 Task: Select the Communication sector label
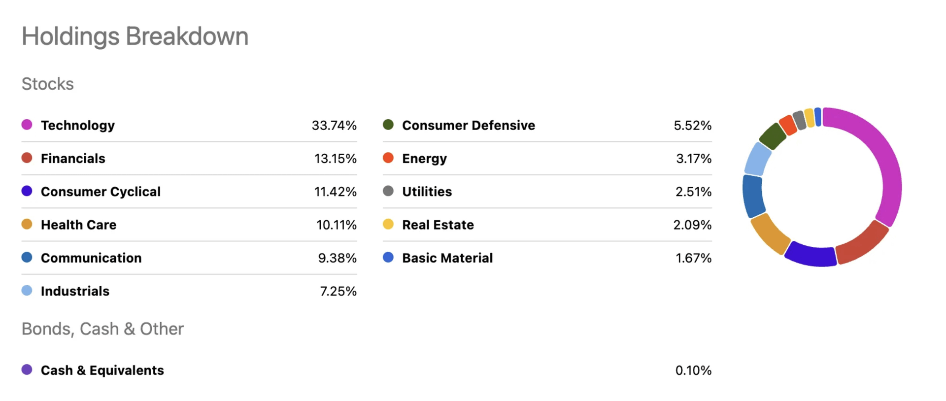click(91, 258)
